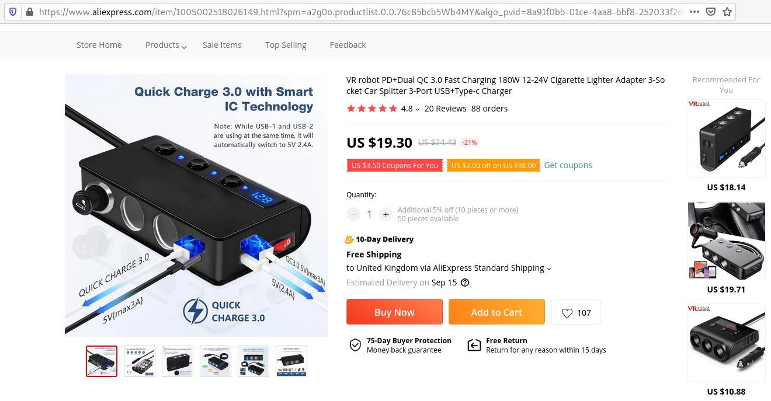The height and width of the screenshot is (401, 771).
Task: Open estimated delivery help question icon
Action: (x=465, y=283)
